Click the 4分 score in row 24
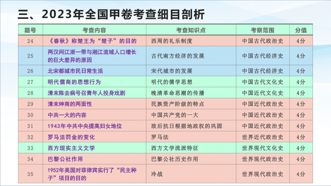The image size is (331, 186). pyautogui.click(x=301, y=41)
